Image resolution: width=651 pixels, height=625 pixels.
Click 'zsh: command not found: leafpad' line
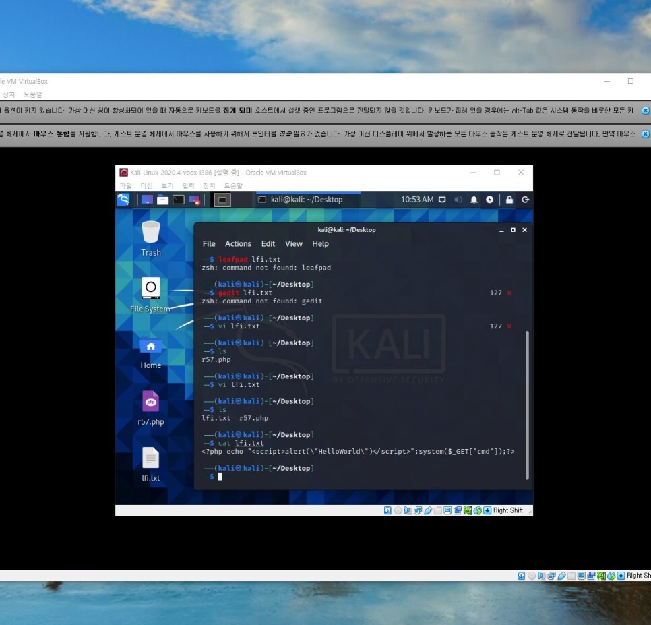pyautogui.click(x=266, y=268)
